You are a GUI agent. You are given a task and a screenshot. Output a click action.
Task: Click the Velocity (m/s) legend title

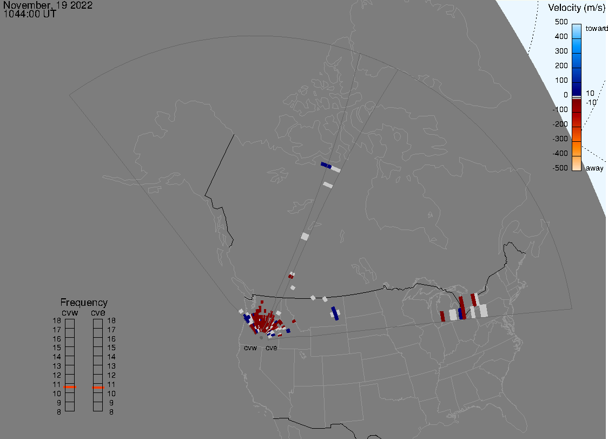pos(577,8)
